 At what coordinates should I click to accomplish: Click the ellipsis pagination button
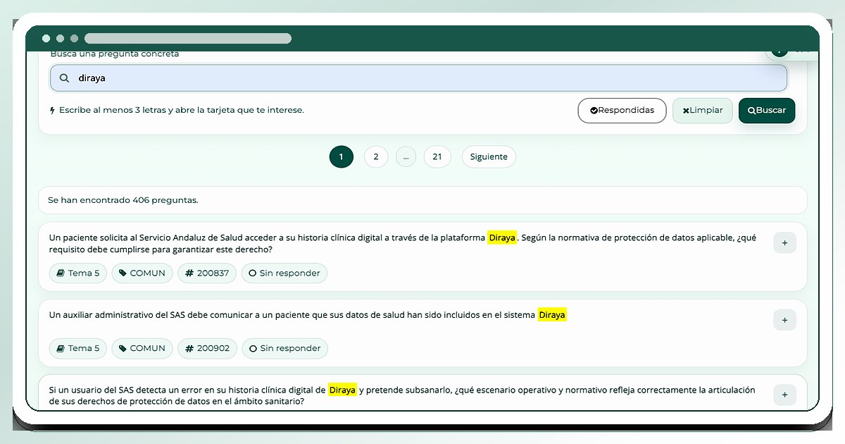tap(406, 156)
